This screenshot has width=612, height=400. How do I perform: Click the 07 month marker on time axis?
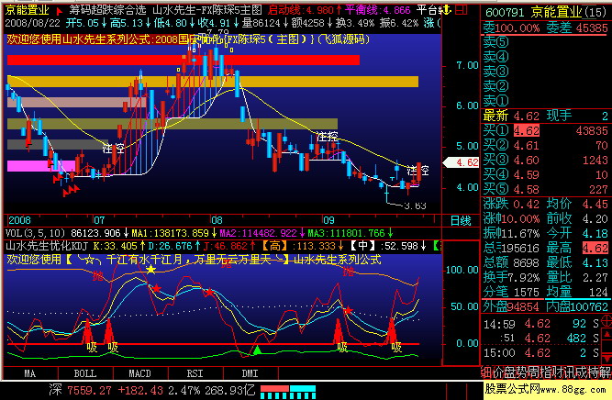point(99,220)
